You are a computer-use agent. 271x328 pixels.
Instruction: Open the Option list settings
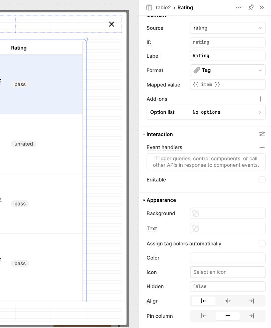click(x=206, y=112)
